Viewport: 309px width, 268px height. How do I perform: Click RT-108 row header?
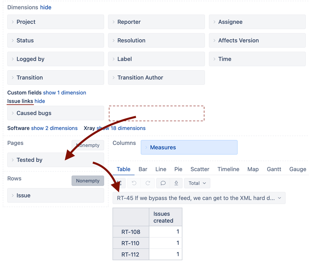click(x=131, y=232)
